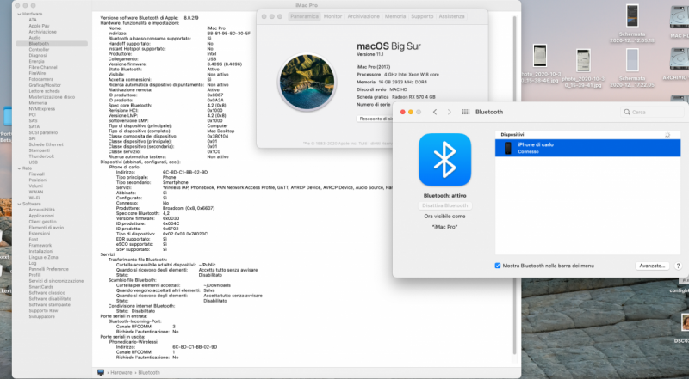This screenshot has height=379, width=689.
Task: Select Applicazioni under Software
Action: (x=41, y=216)
